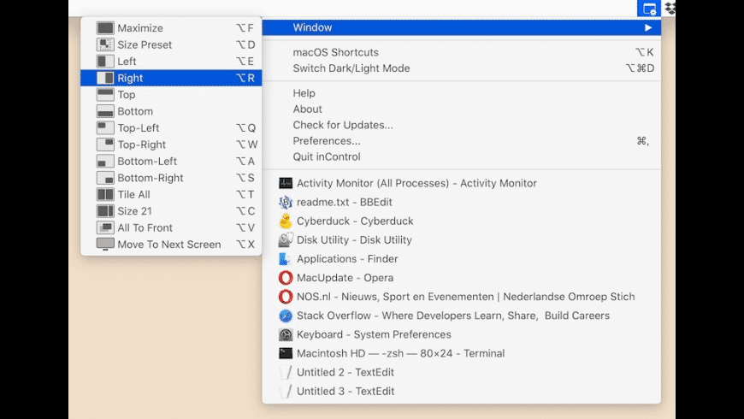Click the Dropbox menu bar icon
This screenshot has width=744, height=419.
(670, 9)
